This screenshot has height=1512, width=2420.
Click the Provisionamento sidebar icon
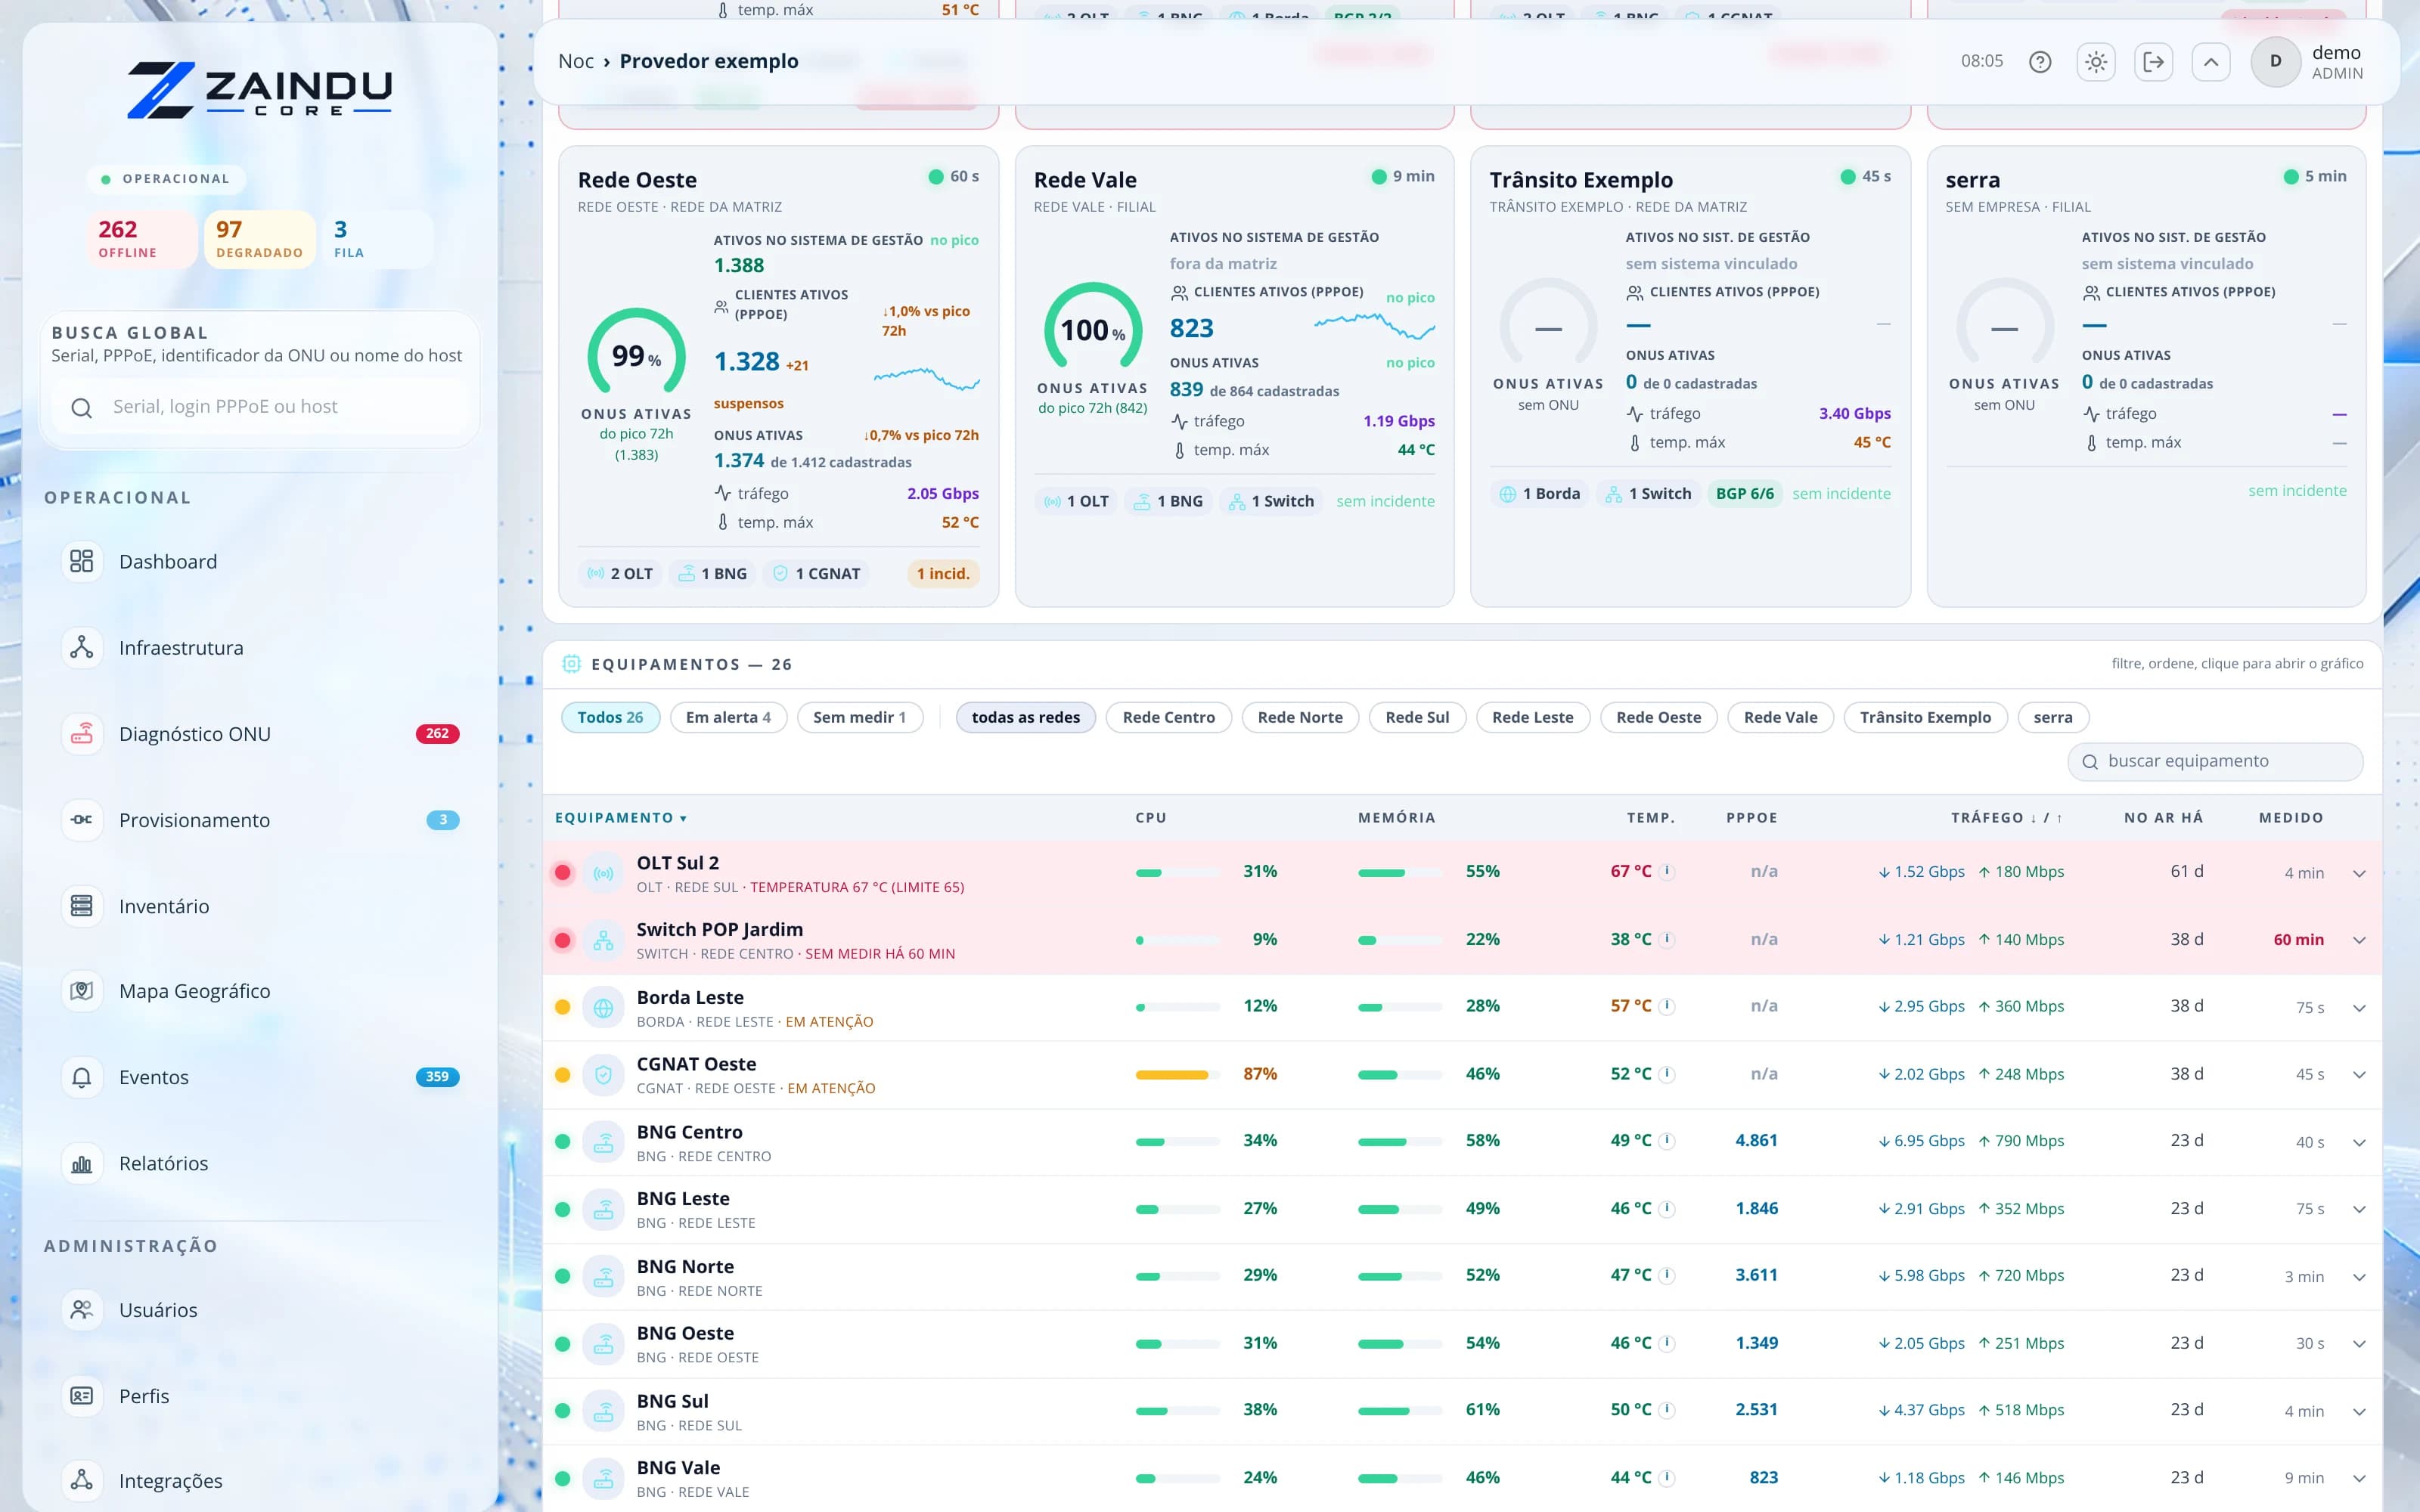coord(82,819)
